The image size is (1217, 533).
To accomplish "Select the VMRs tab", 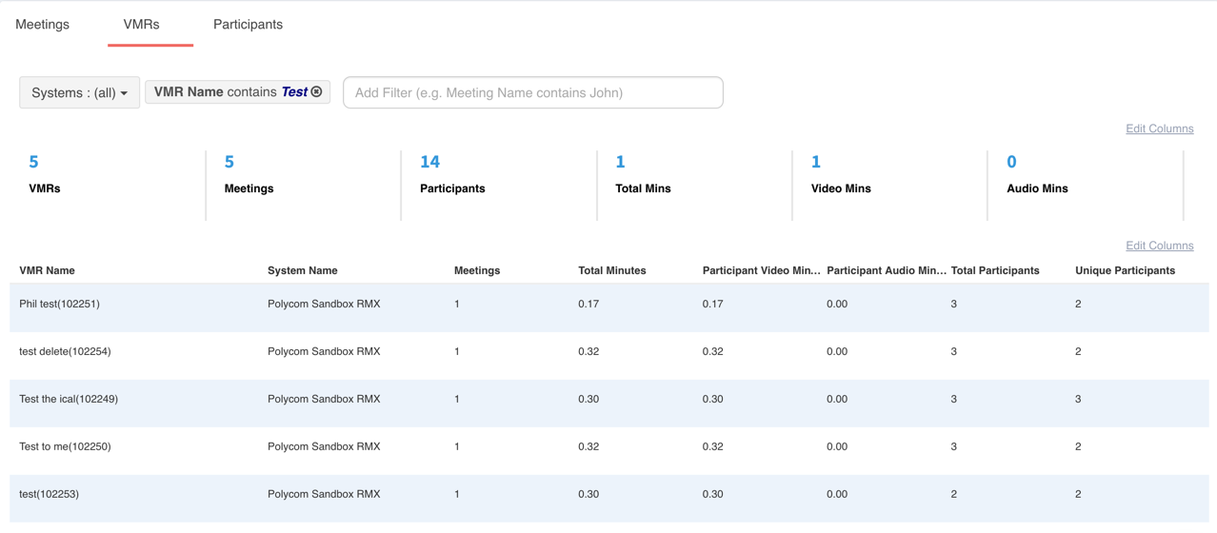I will (142, 25).
